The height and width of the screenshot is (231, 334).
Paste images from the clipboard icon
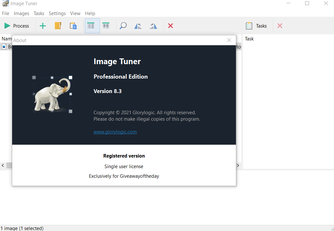pyautogui.click(x=73, y=26)
